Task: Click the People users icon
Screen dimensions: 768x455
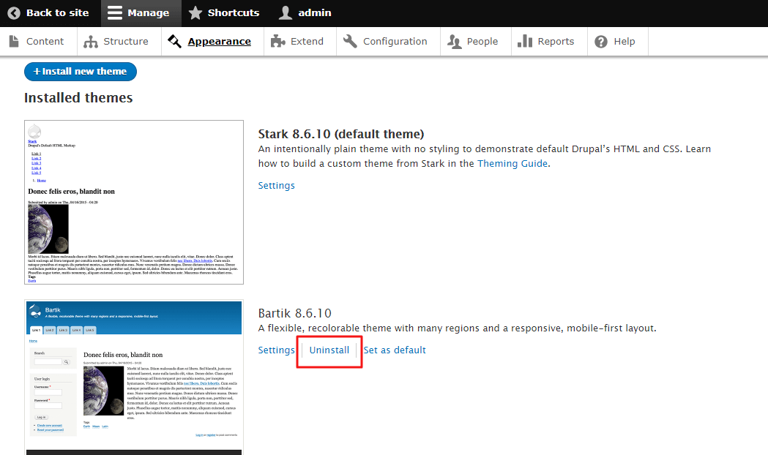Action: click(x=455, y=42)
